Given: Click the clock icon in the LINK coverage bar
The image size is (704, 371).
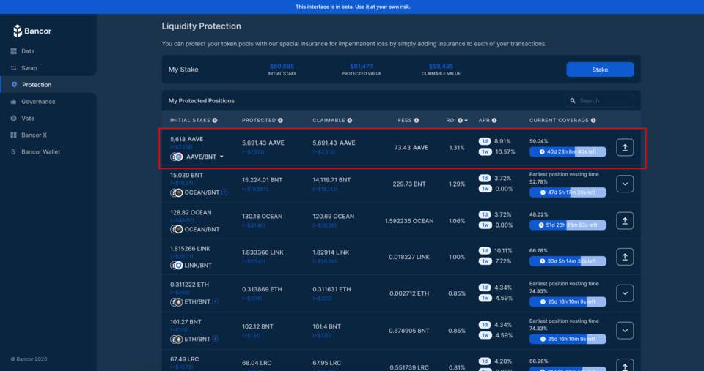Looking at the screenshot, I should click(x=542, y=261).
